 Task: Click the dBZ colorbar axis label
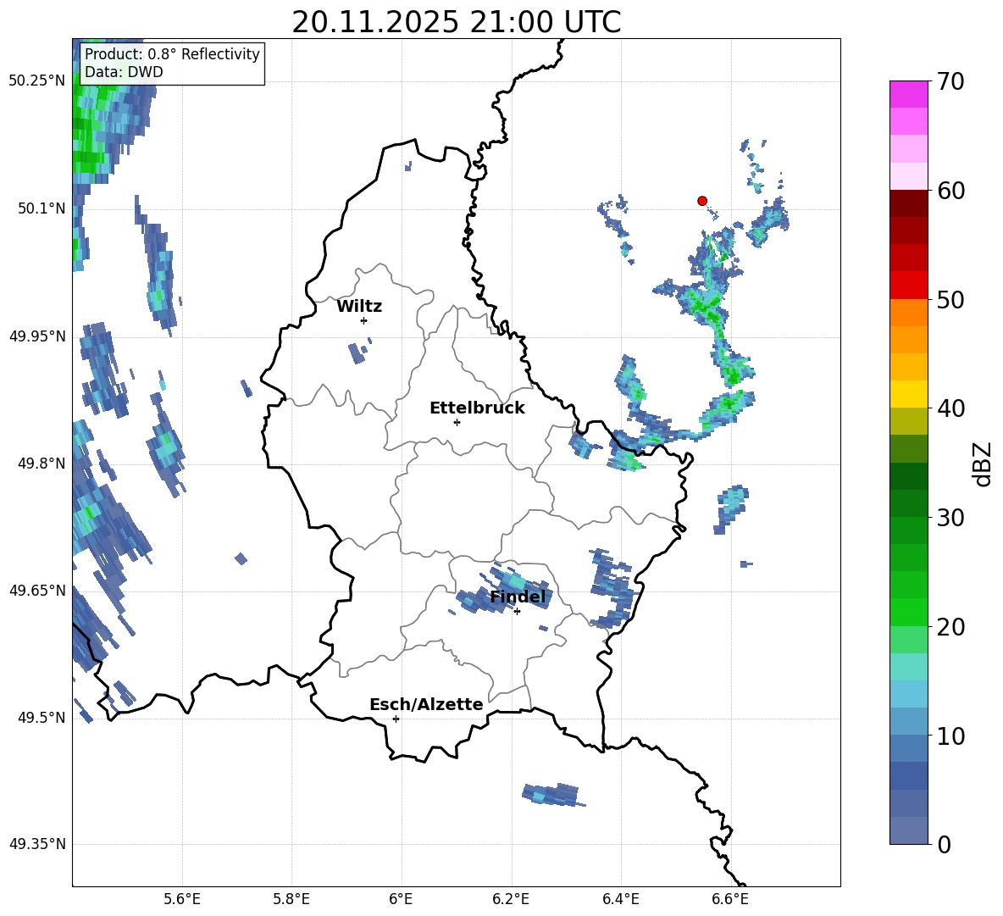[982, 464]
